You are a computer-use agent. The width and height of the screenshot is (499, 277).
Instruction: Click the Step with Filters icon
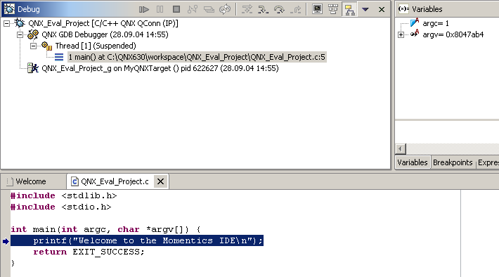click(247, 10)
